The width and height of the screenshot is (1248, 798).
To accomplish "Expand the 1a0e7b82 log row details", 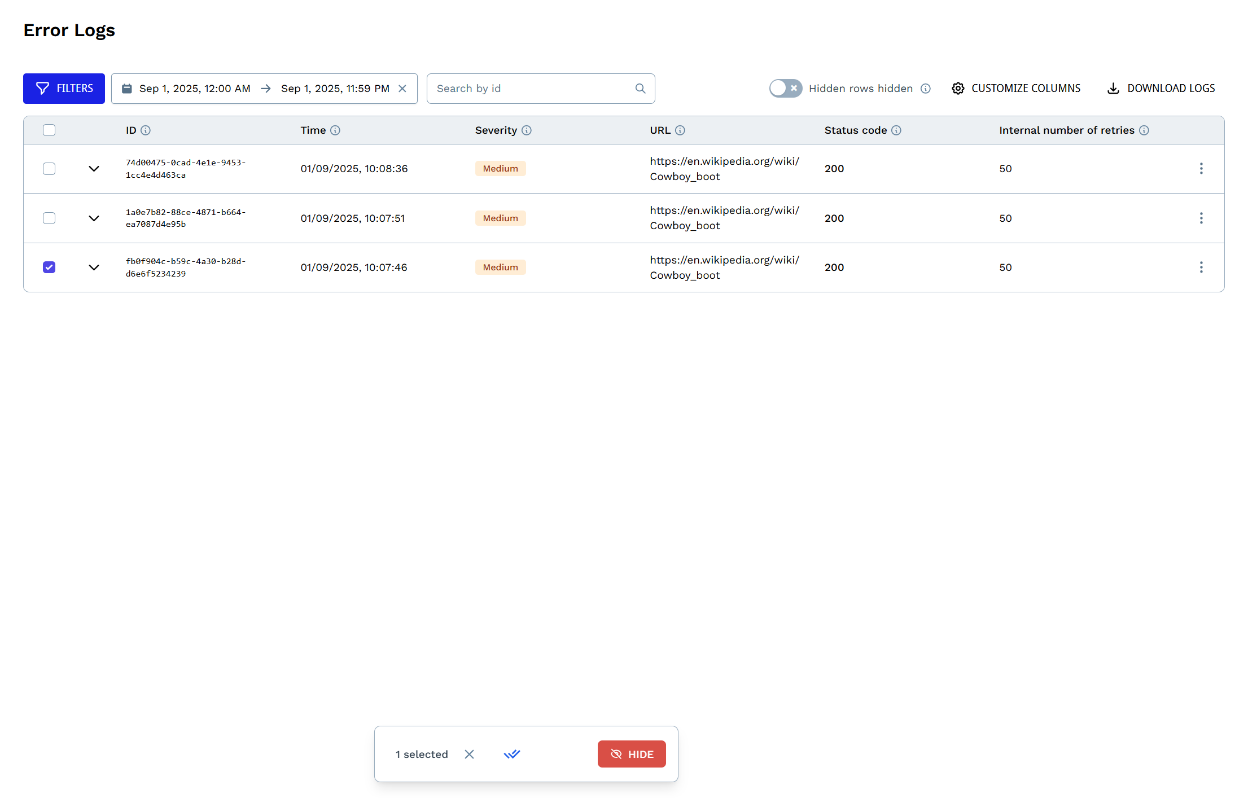I will [x=94, y=218].
